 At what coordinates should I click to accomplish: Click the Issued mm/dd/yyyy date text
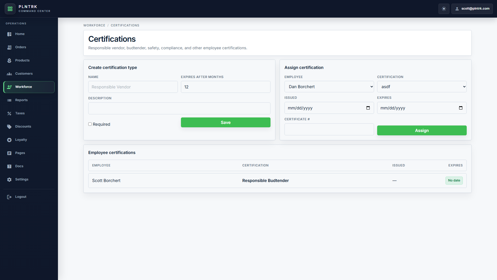tap(300, 108)
